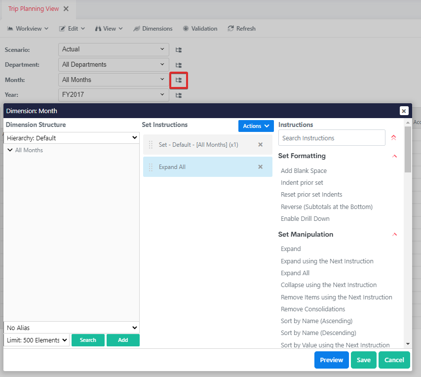This screenshot has width=421, height=377.
Task: Open the Hierarchy: Default dropdown
Action: click(x=72, y=138)
